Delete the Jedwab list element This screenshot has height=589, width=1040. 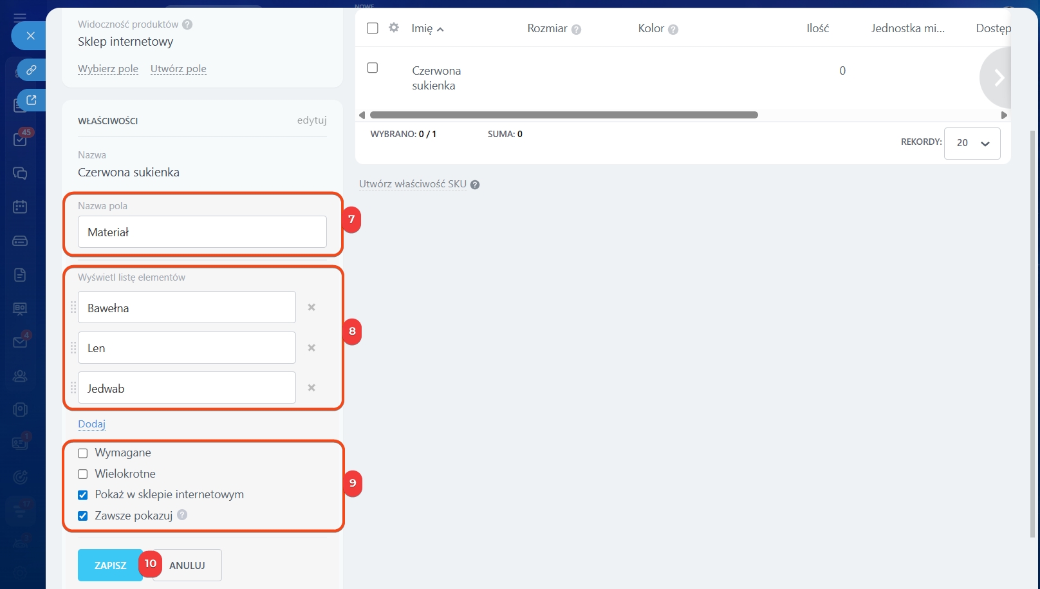coord(311,388)
